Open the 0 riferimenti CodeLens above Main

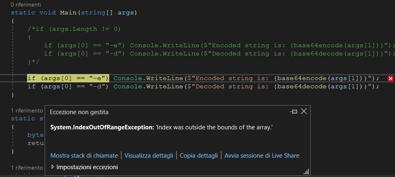point(26,5)
